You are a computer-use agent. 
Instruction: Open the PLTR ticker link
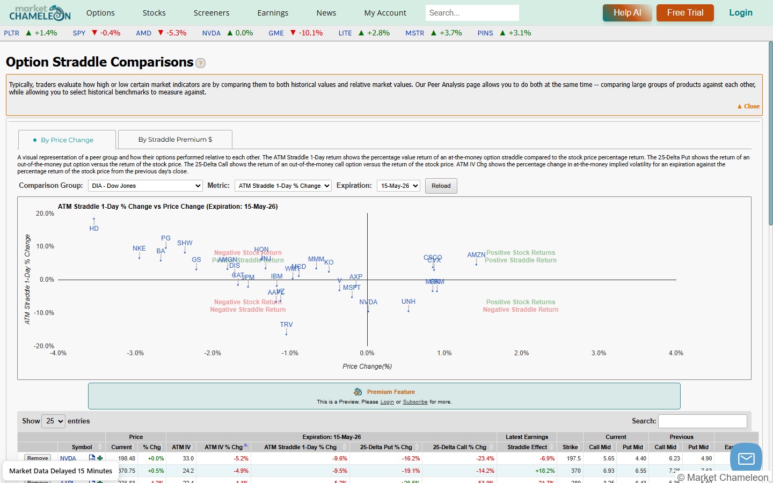tap(12, 33)
